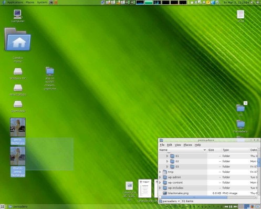Viewport: 261px width, 209px height.
Task: Select the tmp folder name
Action: coord(171,172)
